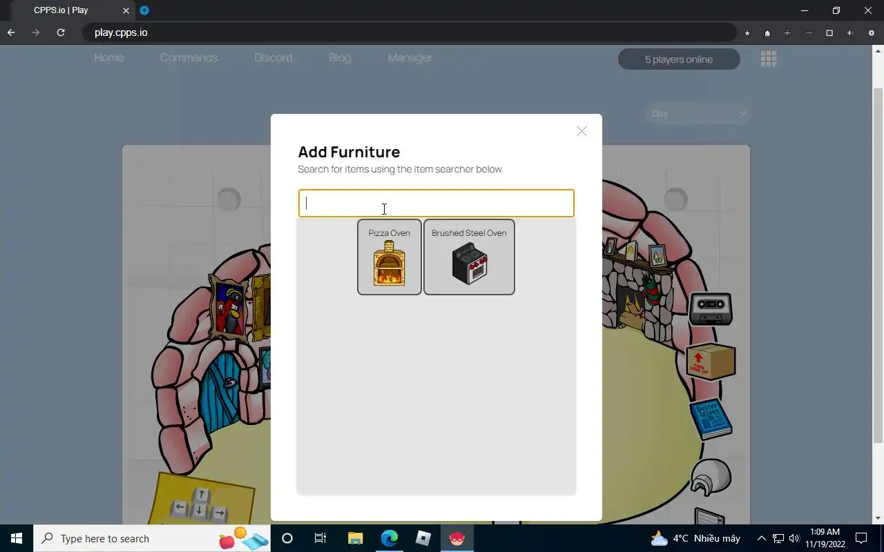Reload the page with refresh icon
The image size is (884, 552).
[61, 32]
